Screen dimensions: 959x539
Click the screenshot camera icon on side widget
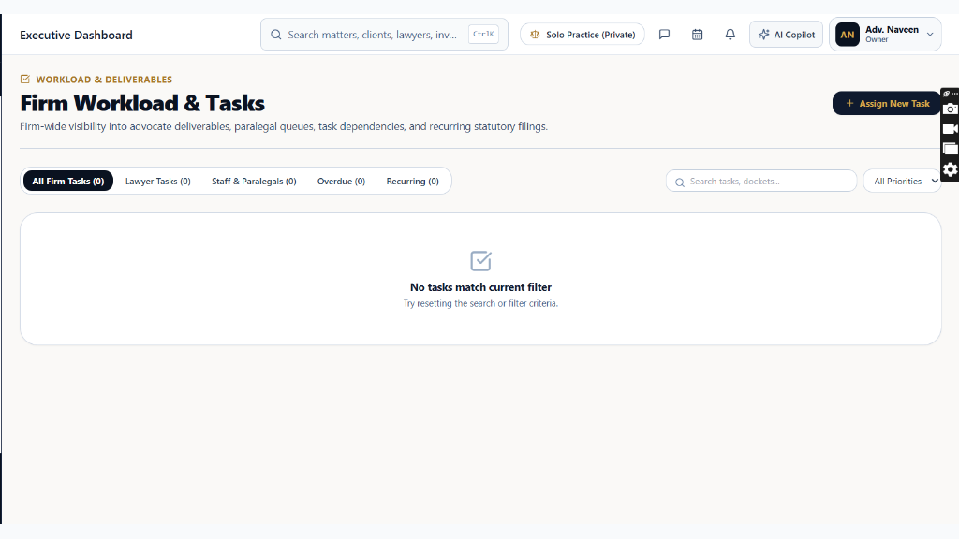point(950,109)
